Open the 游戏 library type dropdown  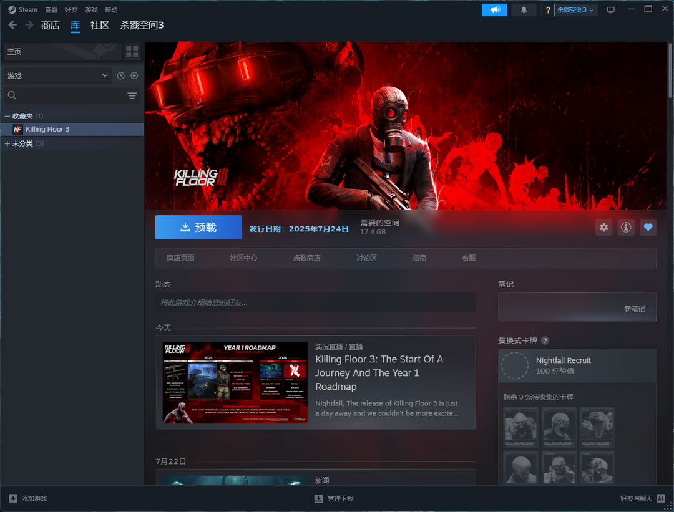coord(57,75)
